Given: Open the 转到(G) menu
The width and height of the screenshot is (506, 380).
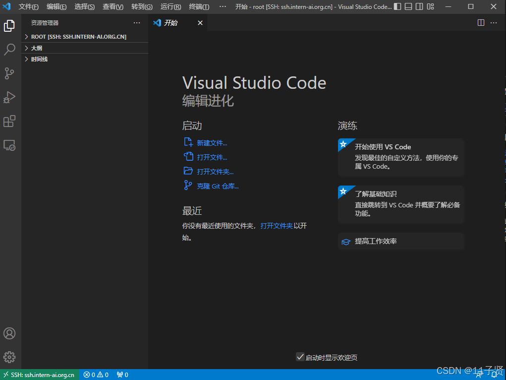Looking at the screenshot, I should [142, 6].
